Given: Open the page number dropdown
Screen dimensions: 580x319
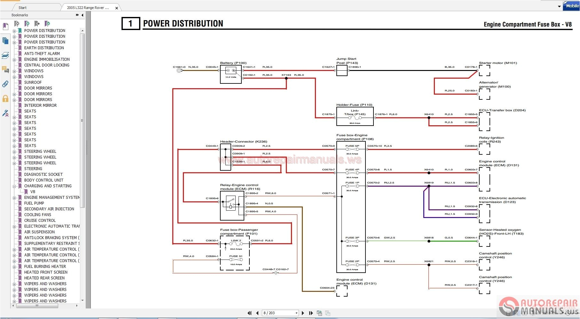Looking at the screenshot, I should pyautogui.click(x=296, y=313).
